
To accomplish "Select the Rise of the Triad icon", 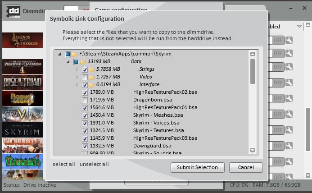I will click(x=22, y=83).
